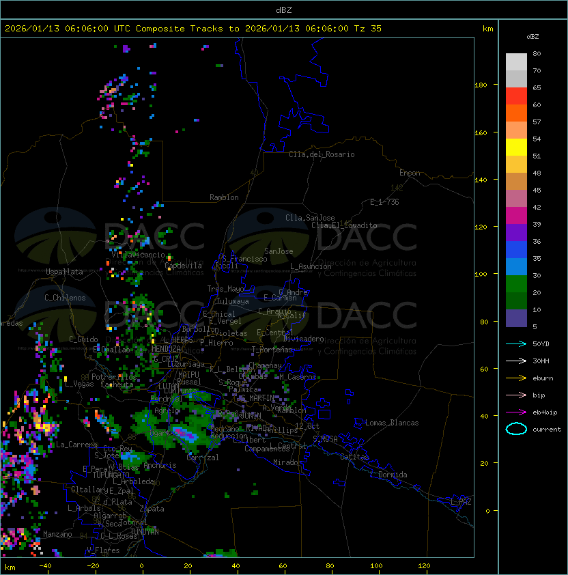Click the 'eb+bip' legend label

(x=545, y=412)
